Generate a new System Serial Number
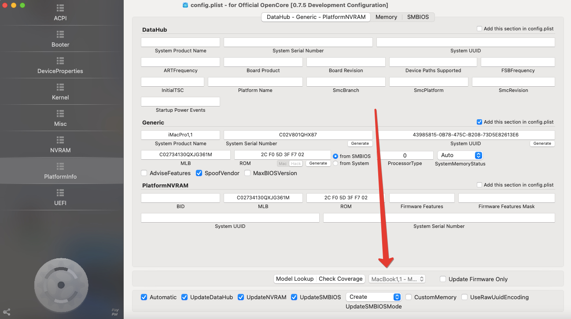Screen dimensions: 571x319 [x=360, y=143]
